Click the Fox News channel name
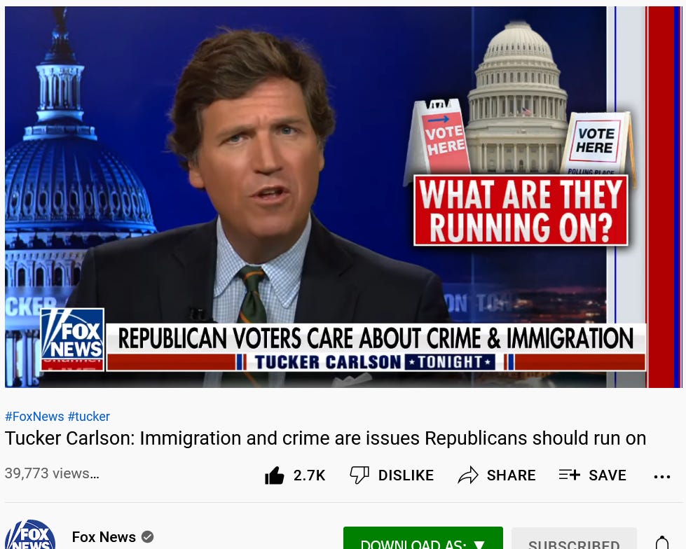The width and height of the screenshot is (686, 549). tap(104, 537)
